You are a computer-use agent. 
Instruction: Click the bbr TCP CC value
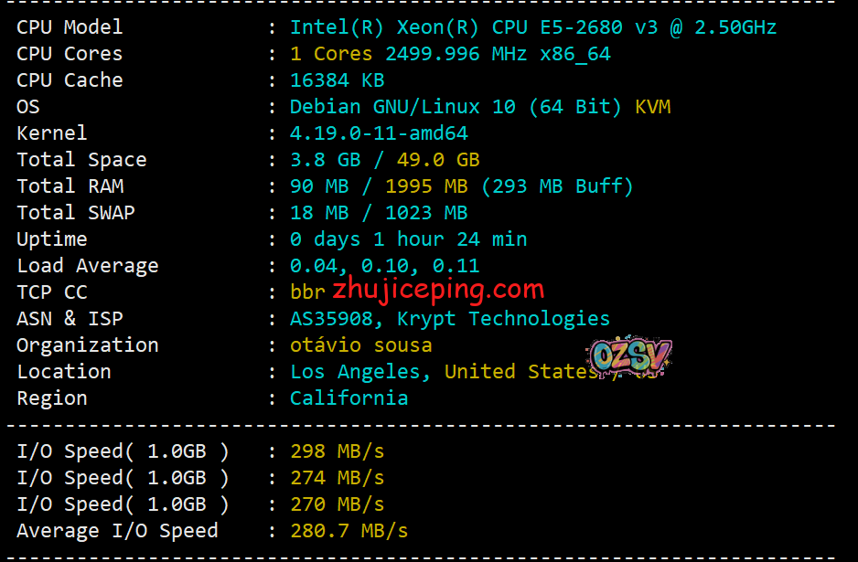307,292
